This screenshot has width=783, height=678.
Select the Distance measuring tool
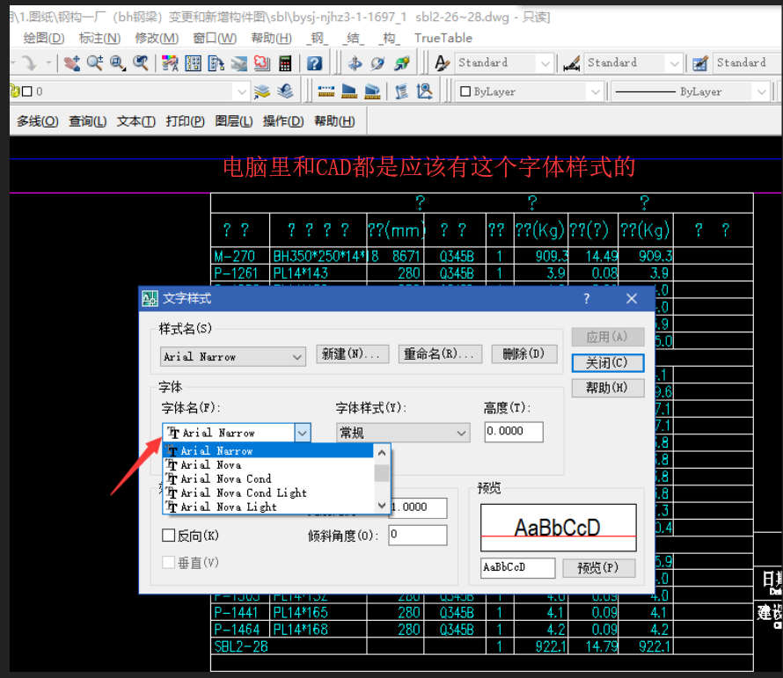326,91
